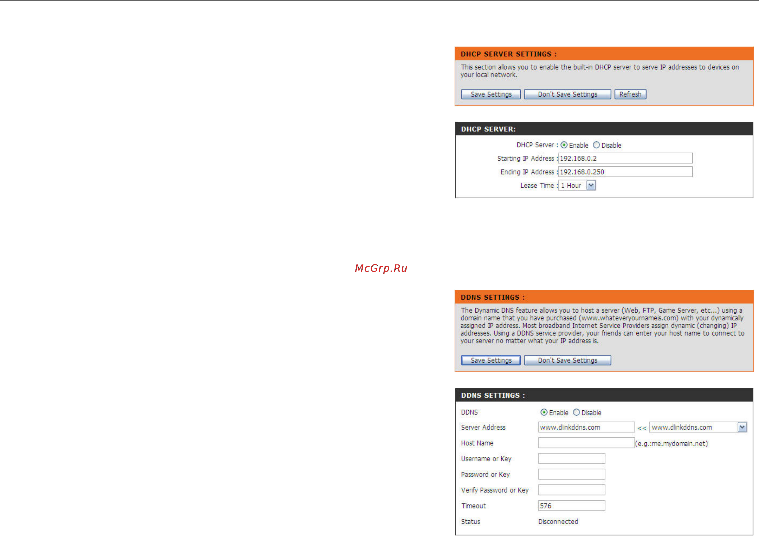Select Disable for DDNS
This screenshot has height=536, width=759.
tap(576, 412)
